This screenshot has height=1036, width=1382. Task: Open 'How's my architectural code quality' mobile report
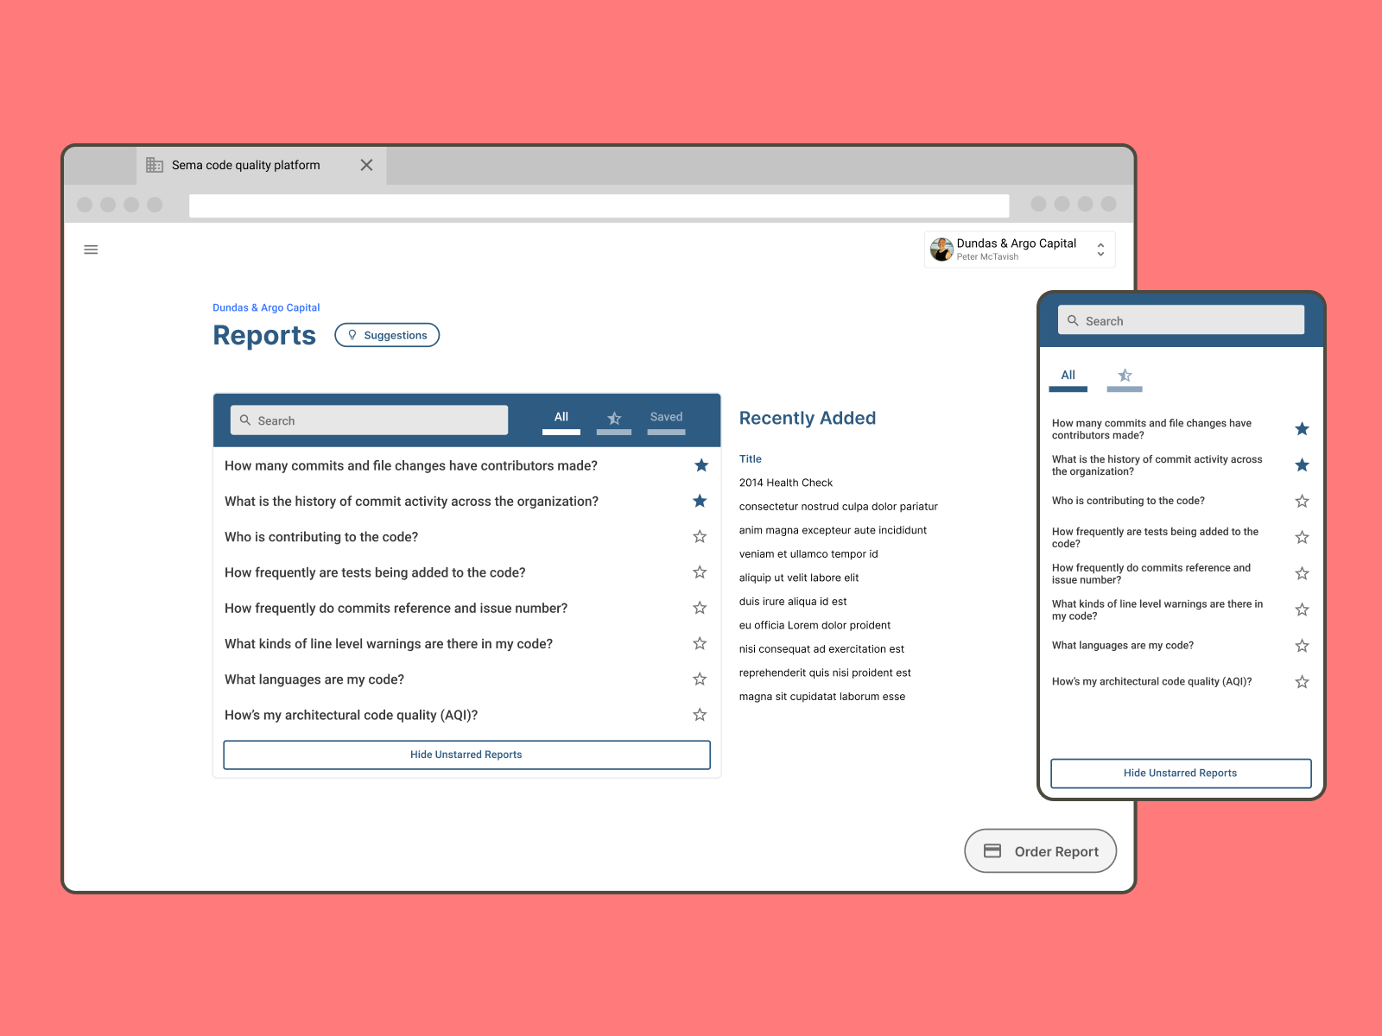(x=1151, y=681)
